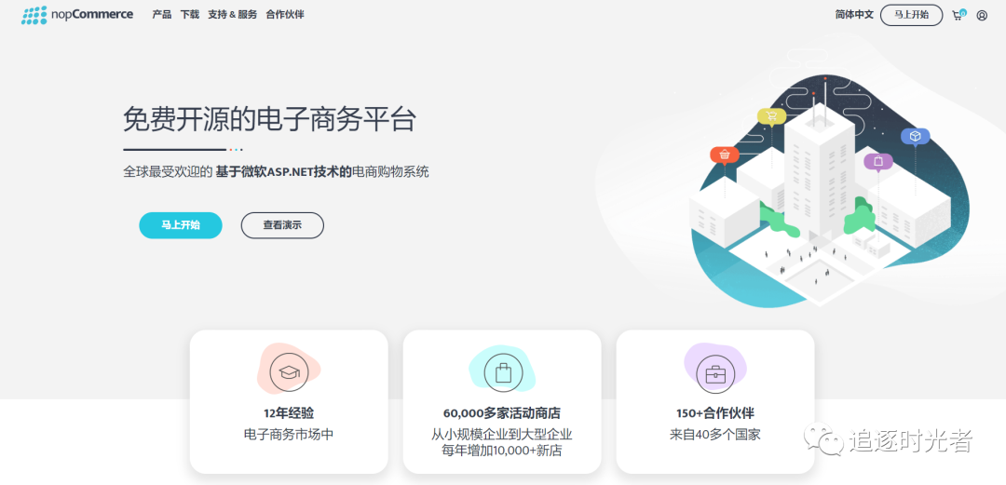Click the nopCommerce logo
The height and width of the screenshot is (485, 1006).
(77, 15)
